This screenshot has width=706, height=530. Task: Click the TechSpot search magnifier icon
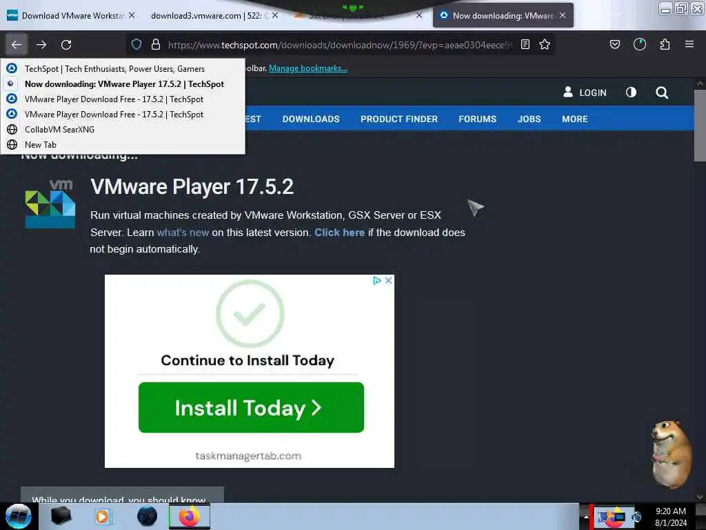point(662,93)
